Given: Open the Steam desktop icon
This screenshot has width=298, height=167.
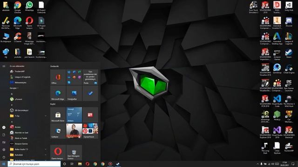Looking at the screenshot, I should tap(289, 53).
